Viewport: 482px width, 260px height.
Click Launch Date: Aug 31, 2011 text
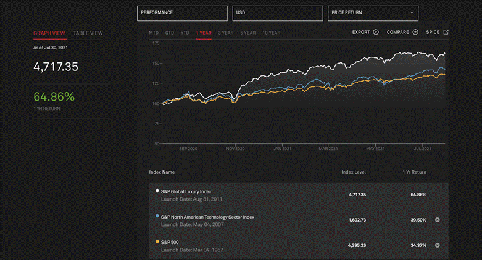click(x=191, y=199)
